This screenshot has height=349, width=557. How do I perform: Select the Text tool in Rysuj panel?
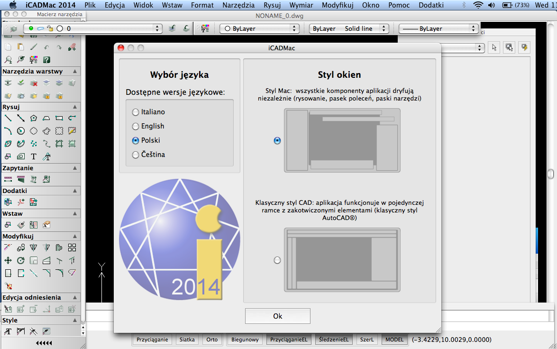click(x=34, y=156)
